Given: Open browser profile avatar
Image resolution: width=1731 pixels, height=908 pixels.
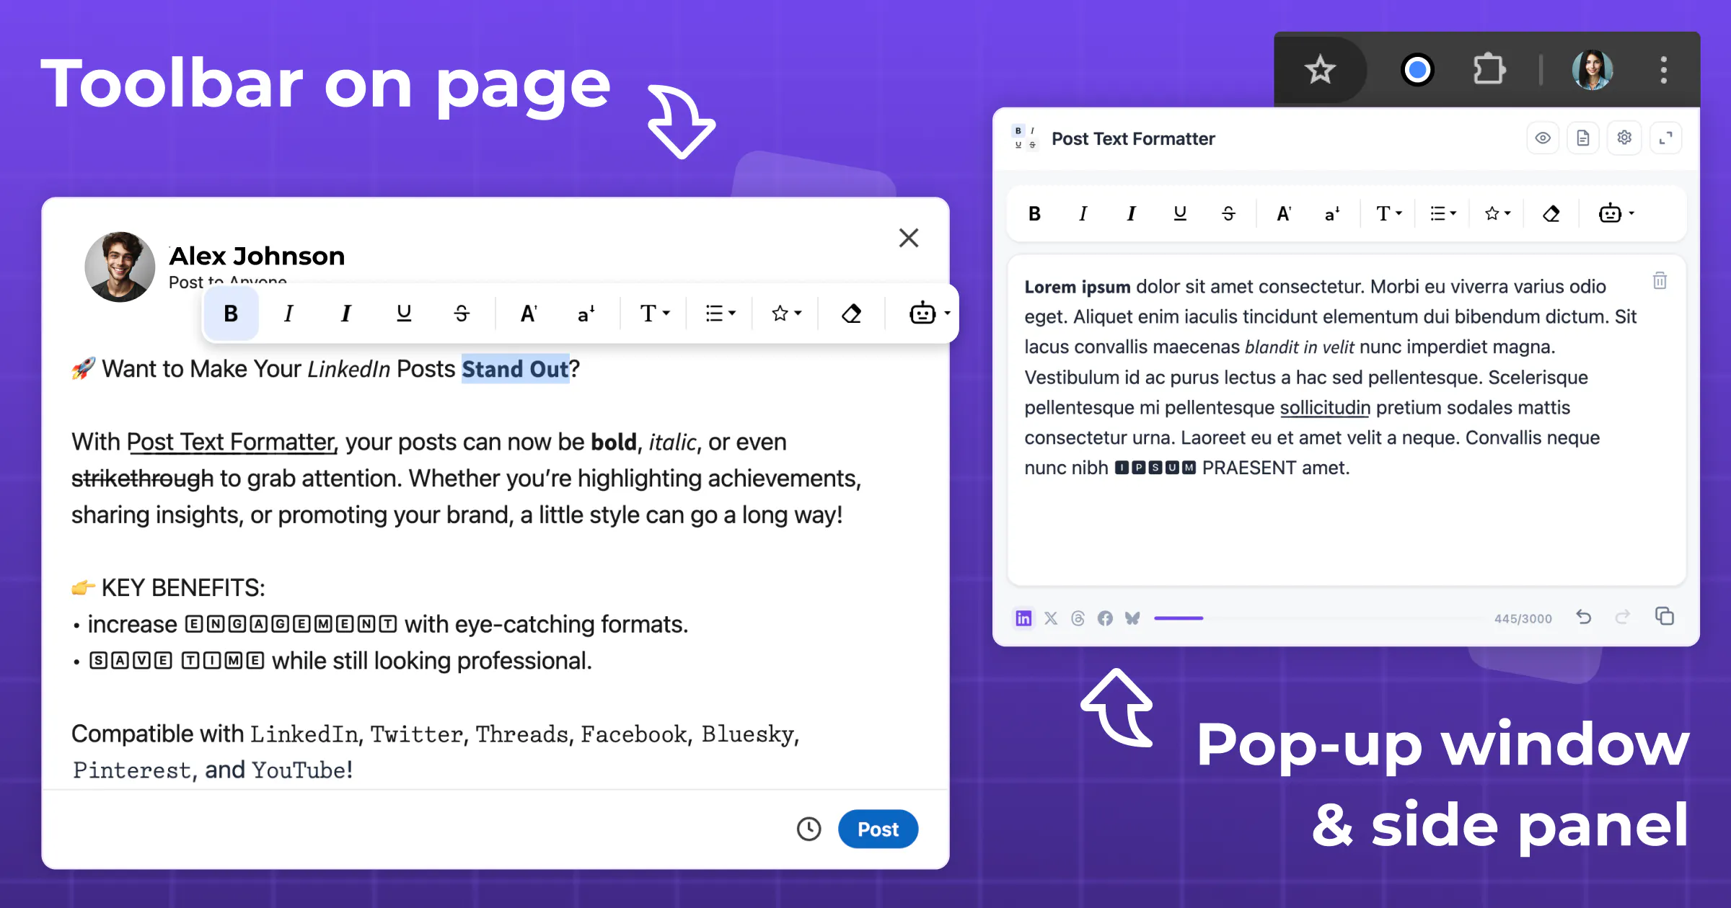Looking at the screenshot, I should (x=1593, y=70).
